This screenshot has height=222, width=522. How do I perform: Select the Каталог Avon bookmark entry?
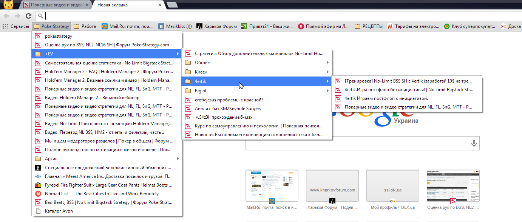(x=107, y=211)
